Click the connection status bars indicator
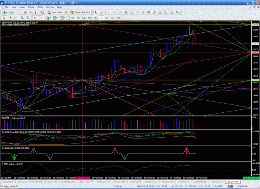Image resolution: width=260 pixels, height=189 pixels. [230, 187]
